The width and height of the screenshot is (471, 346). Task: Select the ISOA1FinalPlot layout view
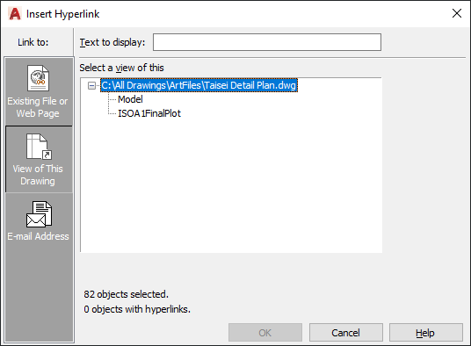149,113
